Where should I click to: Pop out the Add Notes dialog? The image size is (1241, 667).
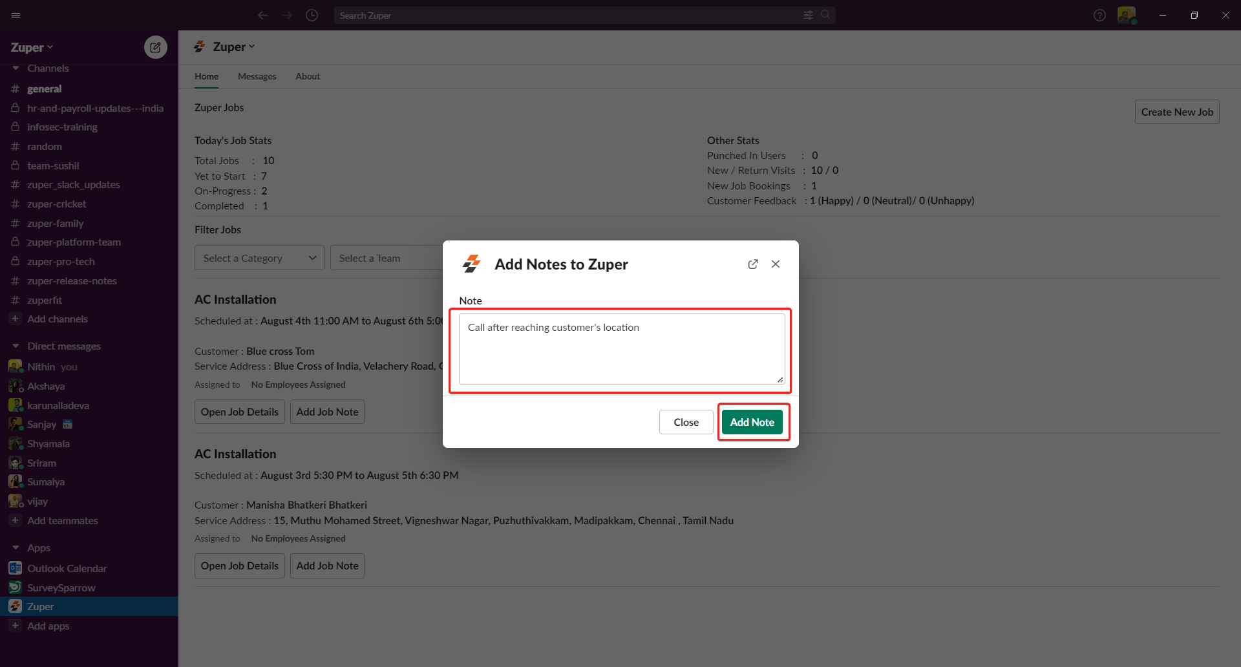tap(753, 264)
